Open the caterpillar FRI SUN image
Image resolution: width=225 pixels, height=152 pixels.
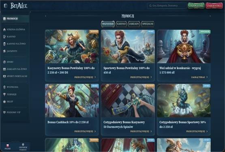click(x=184, y=101)
